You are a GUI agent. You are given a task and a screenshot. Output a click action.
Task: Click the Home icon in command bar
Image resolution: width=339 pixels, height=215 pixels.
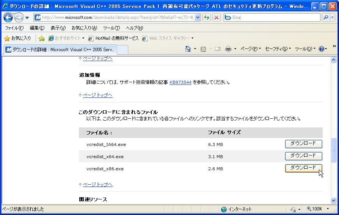pyautogui.click(x=188, y=49)
